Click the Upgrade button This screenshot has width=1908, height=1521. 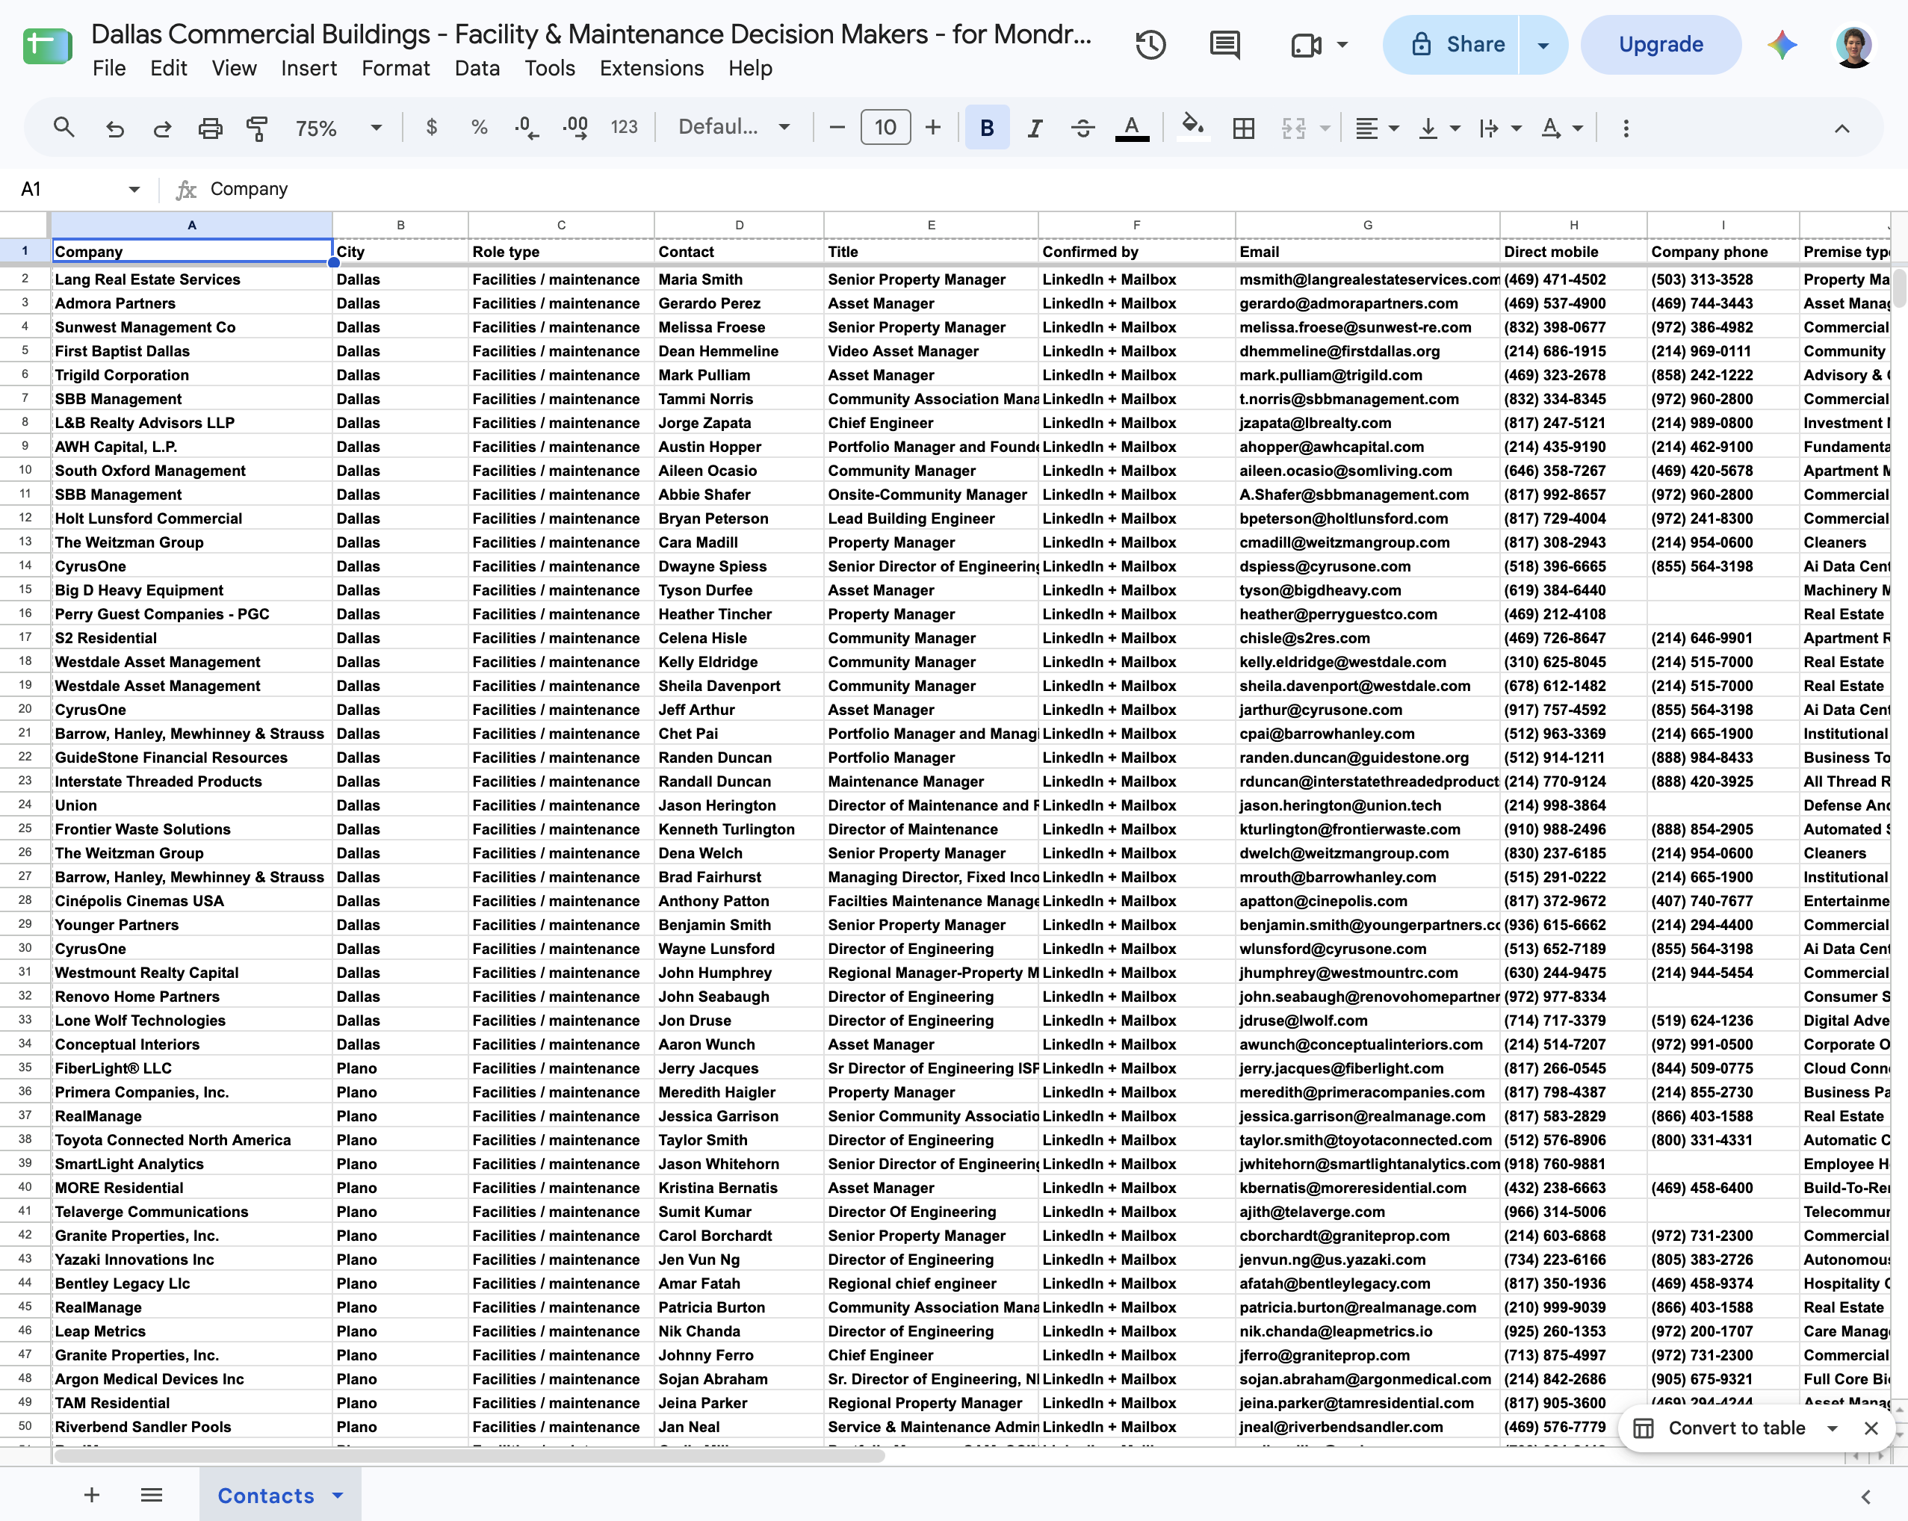[x=1661, y=44]
